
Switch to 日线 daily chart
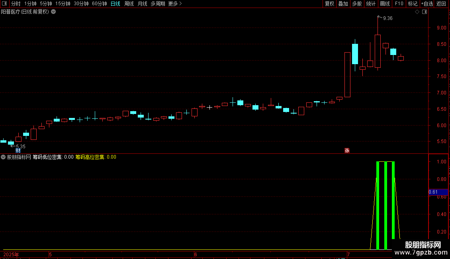(x=115, y=4)
